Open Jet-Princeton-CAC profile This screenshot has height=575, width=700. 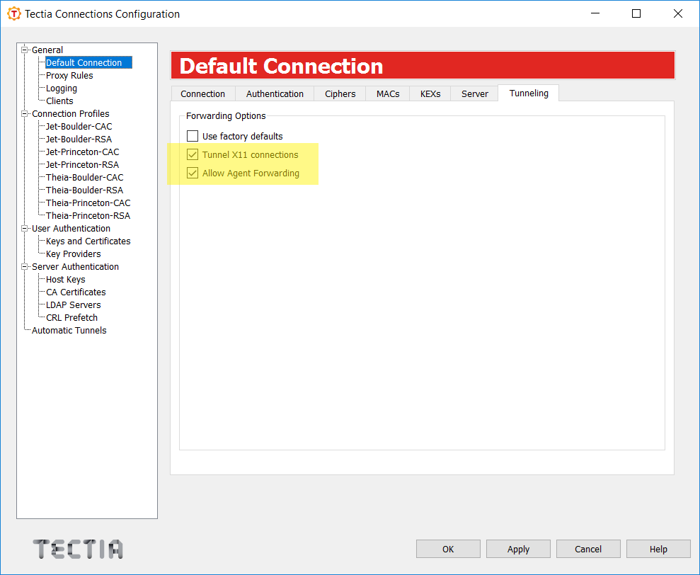click(x=82, y=152)
